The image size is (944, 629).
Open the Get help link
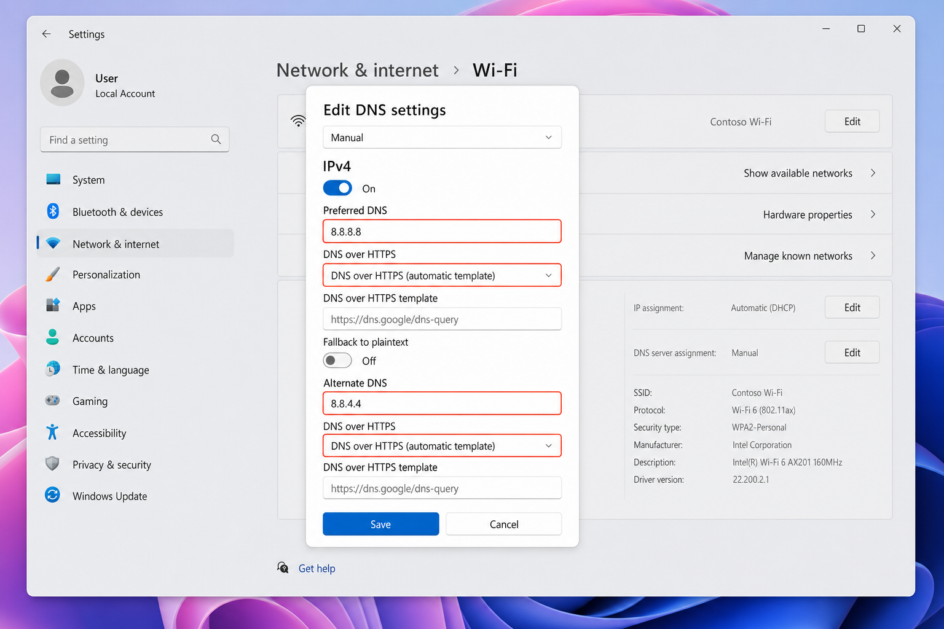pos(317,568)
